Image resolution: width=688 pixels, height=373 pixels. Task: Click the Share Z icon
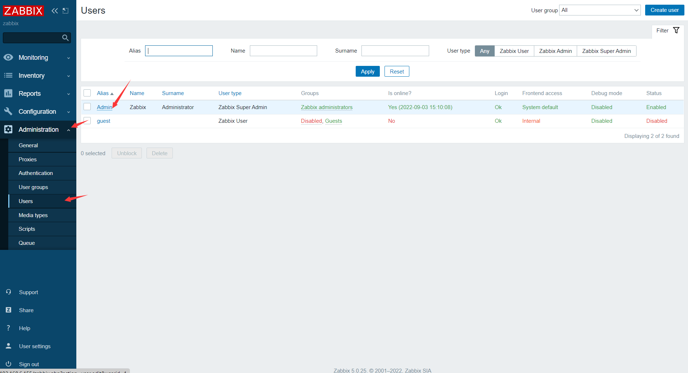tap(9, 310)
